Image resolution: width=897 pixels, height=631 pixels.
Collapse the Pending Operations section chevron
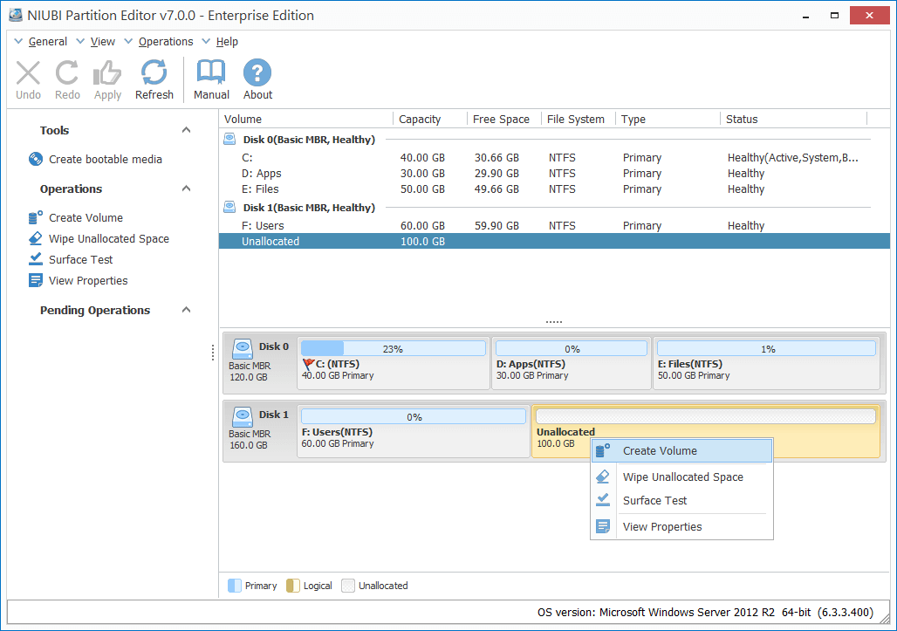[x=186, y=310]
